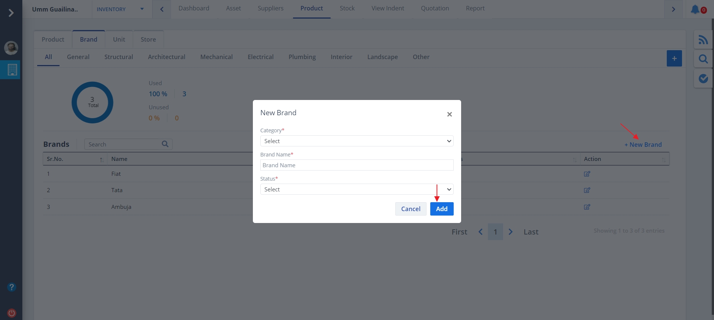The image size is (714, 320).
Task: Click the building icon in left sidebar
Action: coord(12,70)
